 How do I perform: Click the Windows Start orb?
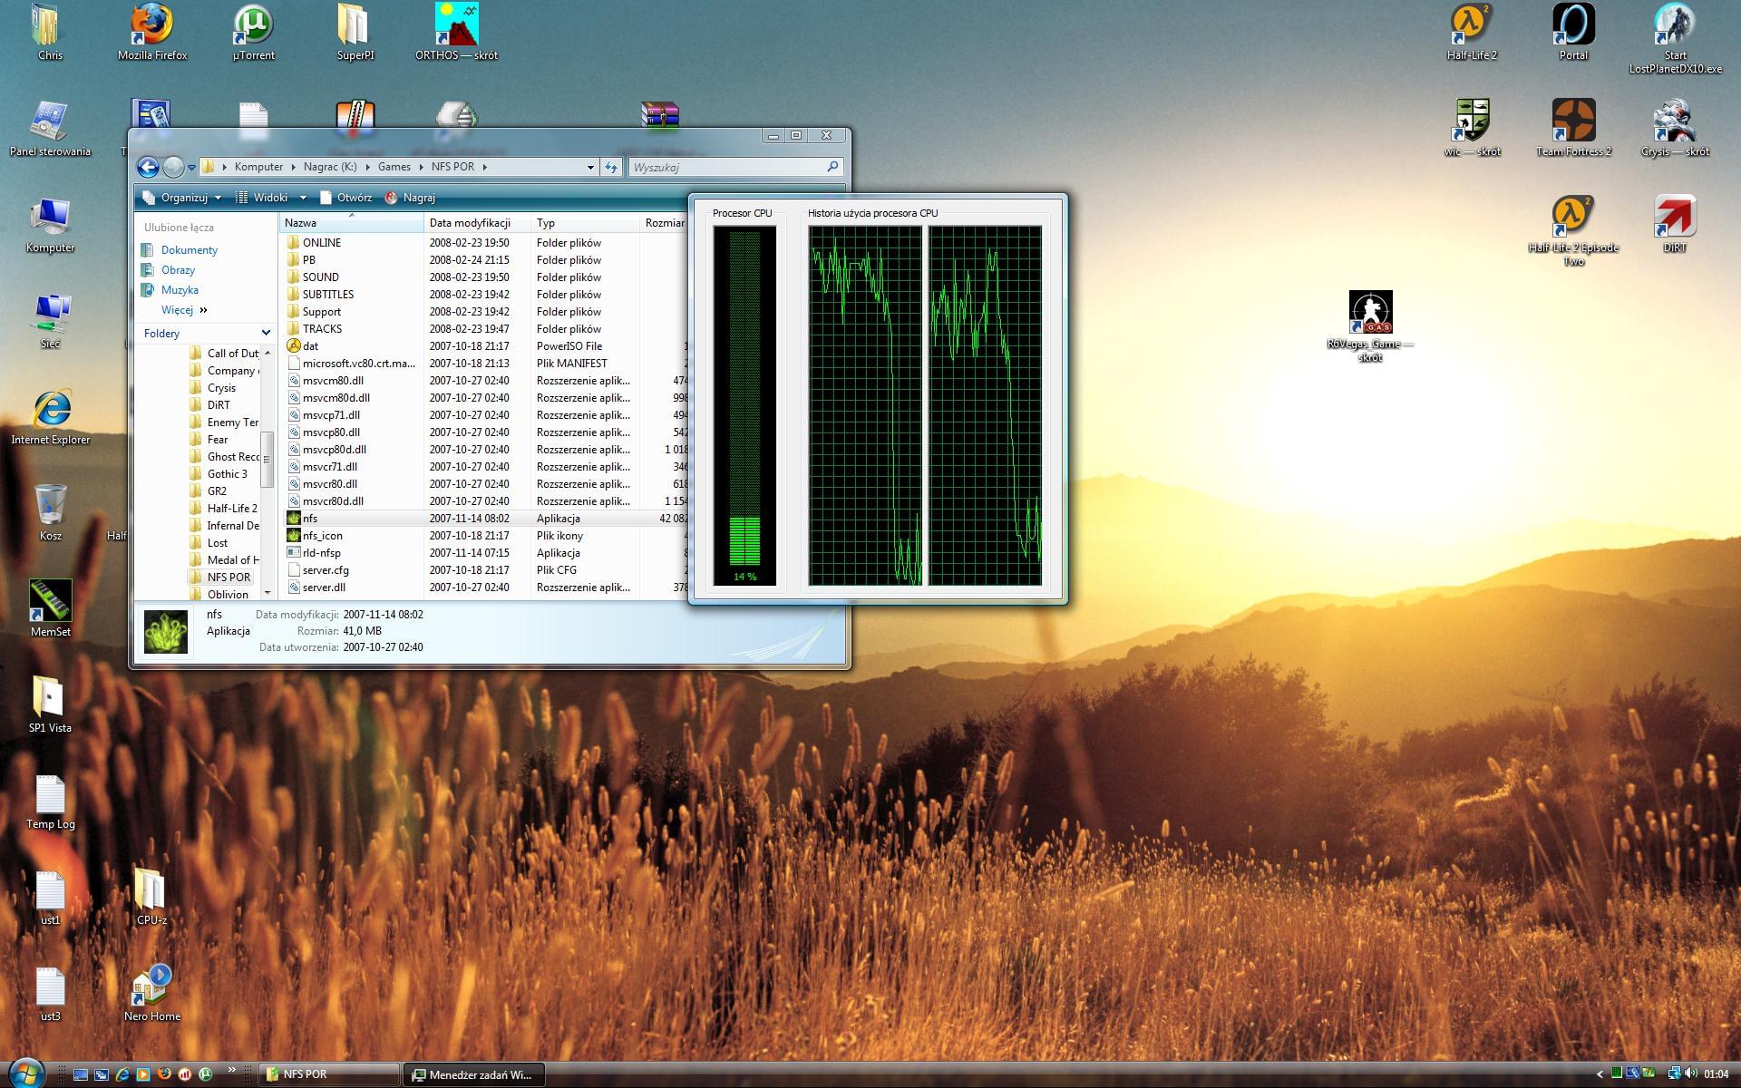[x=25, y=1073]
